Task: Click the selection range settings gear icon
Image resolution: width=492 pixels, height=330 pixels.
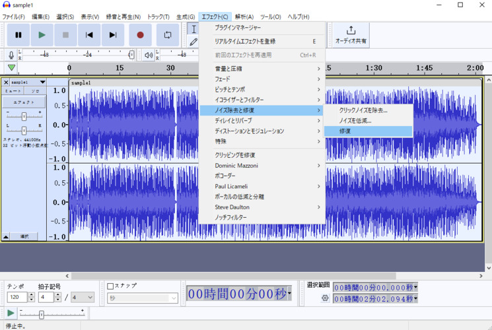Action: tap(325, 298)
